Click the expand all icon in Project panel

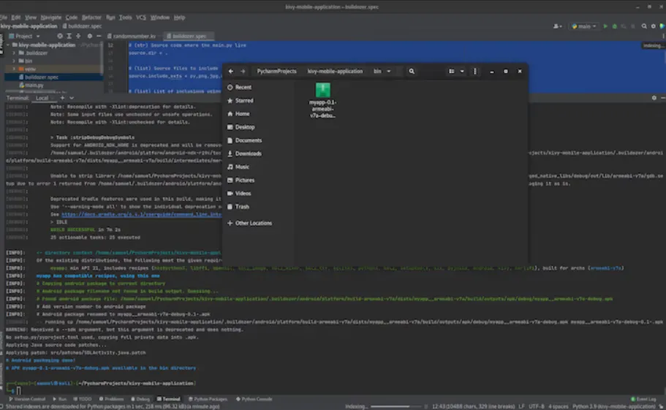tap(69, 36)
